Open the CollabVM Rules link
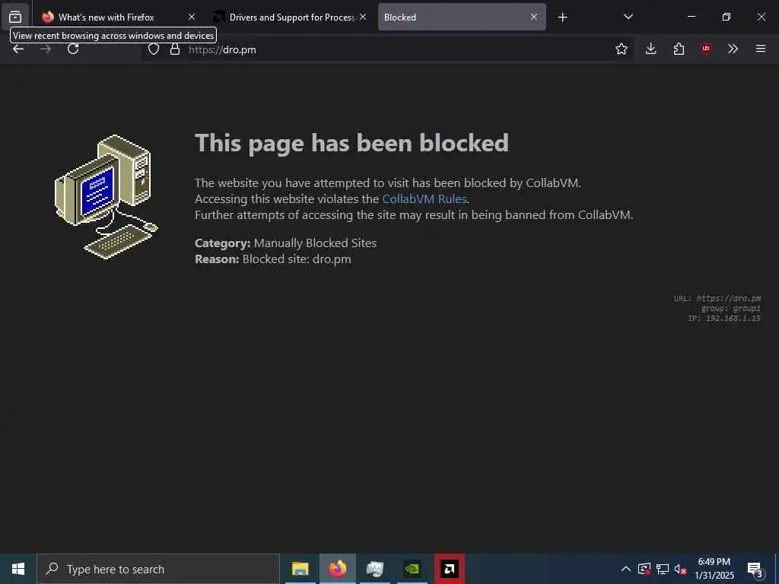 click(424, 198)
